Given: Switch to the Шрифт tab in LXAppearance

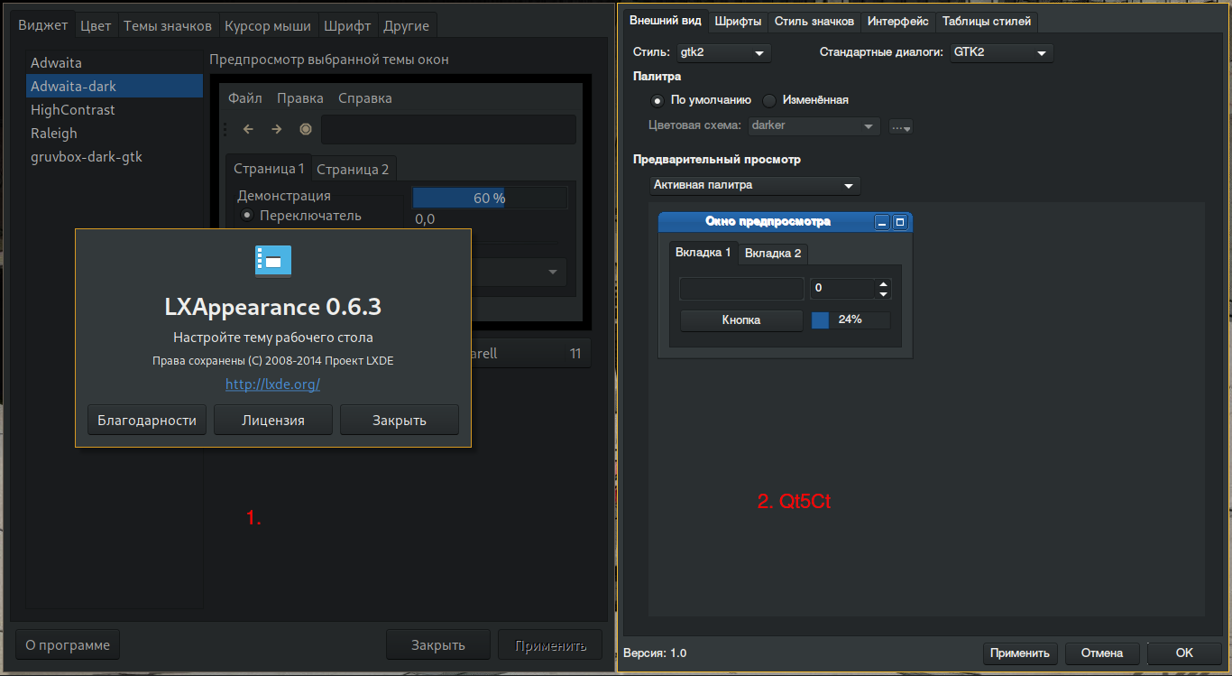Looking at the screenshot, I should 347,26.
